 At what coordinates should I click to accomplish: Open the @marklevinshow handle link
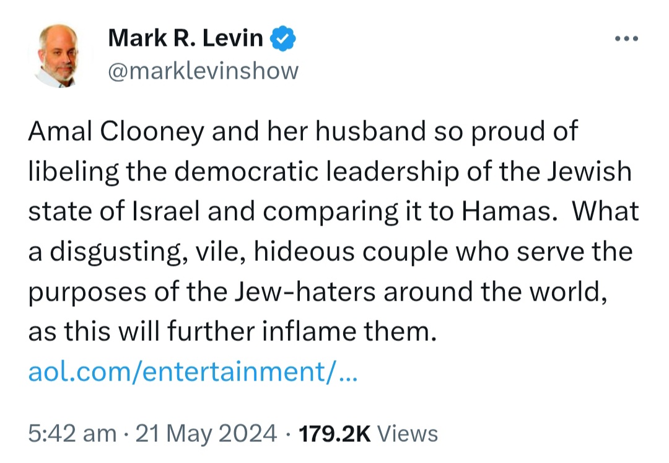coord(203,71)
